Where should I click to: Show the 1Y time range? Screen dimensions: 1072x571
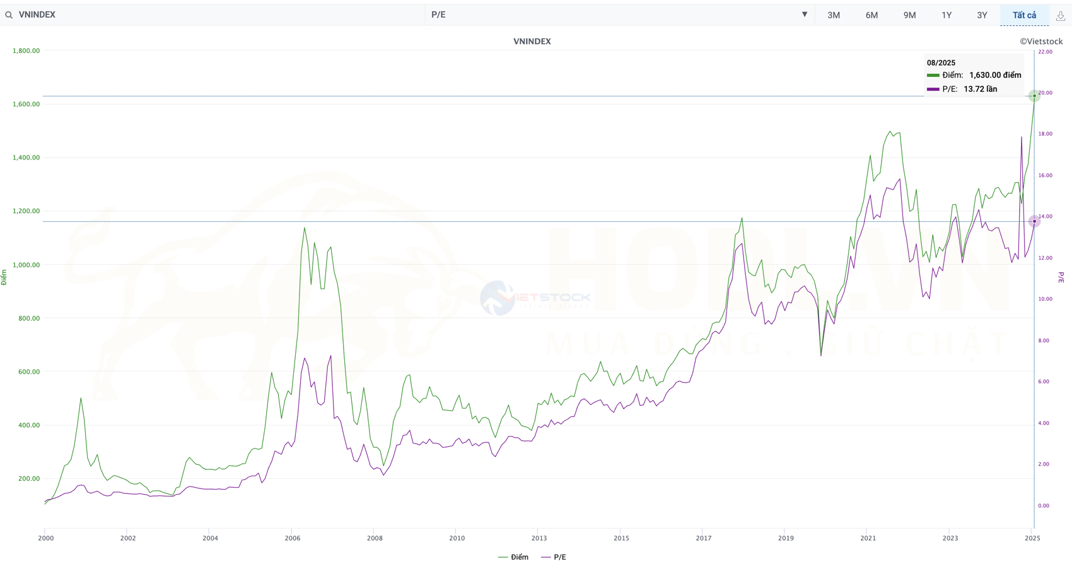pyautogui.click(x=947, y=15)
